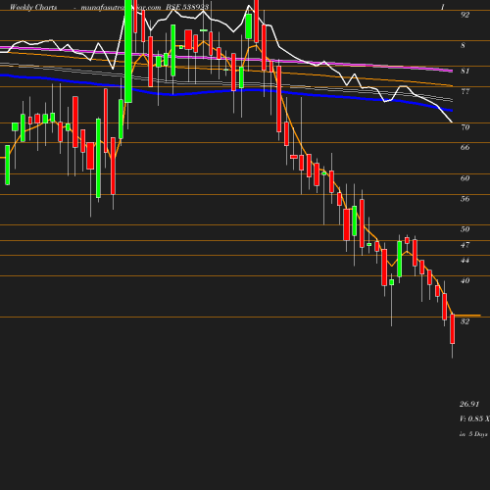Click the 'V: 0.85 X' volume text
The height and width of the screenshot is (490, 490).
coord(474,418)
